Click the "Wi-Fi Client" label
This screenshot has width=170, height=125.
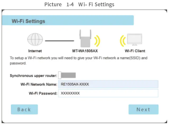click(x=135, y=51)
